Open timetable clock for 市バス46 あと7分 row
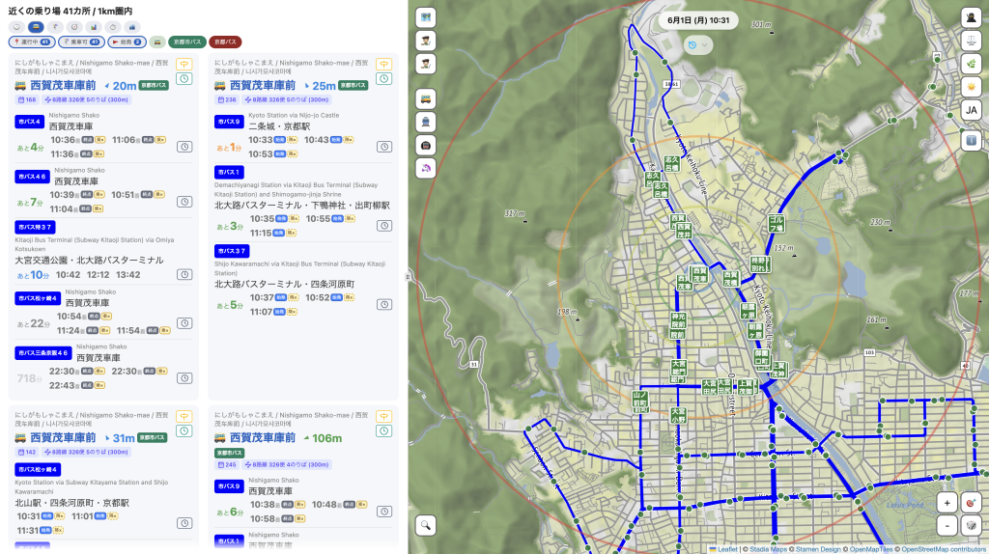989x554 pixels. (184, 202)
